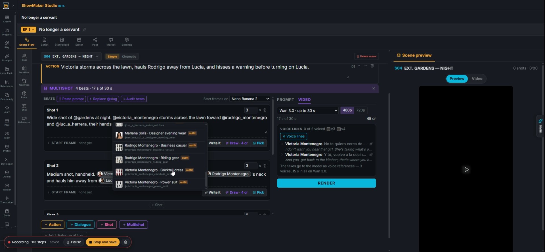This screenshot has width=545, height=252.
Task: Open the S04 EXT. GARDENS scene dropdown
Action: tap(71, 56)
